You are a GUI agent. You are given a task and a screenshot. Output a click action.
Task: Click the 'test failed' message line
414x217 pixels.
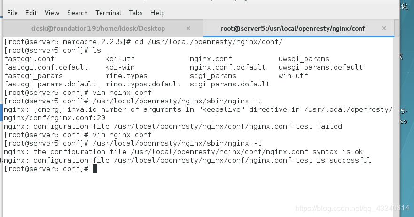[x=172, y=126]
